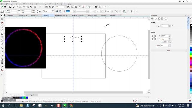Select the Interactive Fill tool
Viewport: 192px width, 108px height.
click(2, 70)
